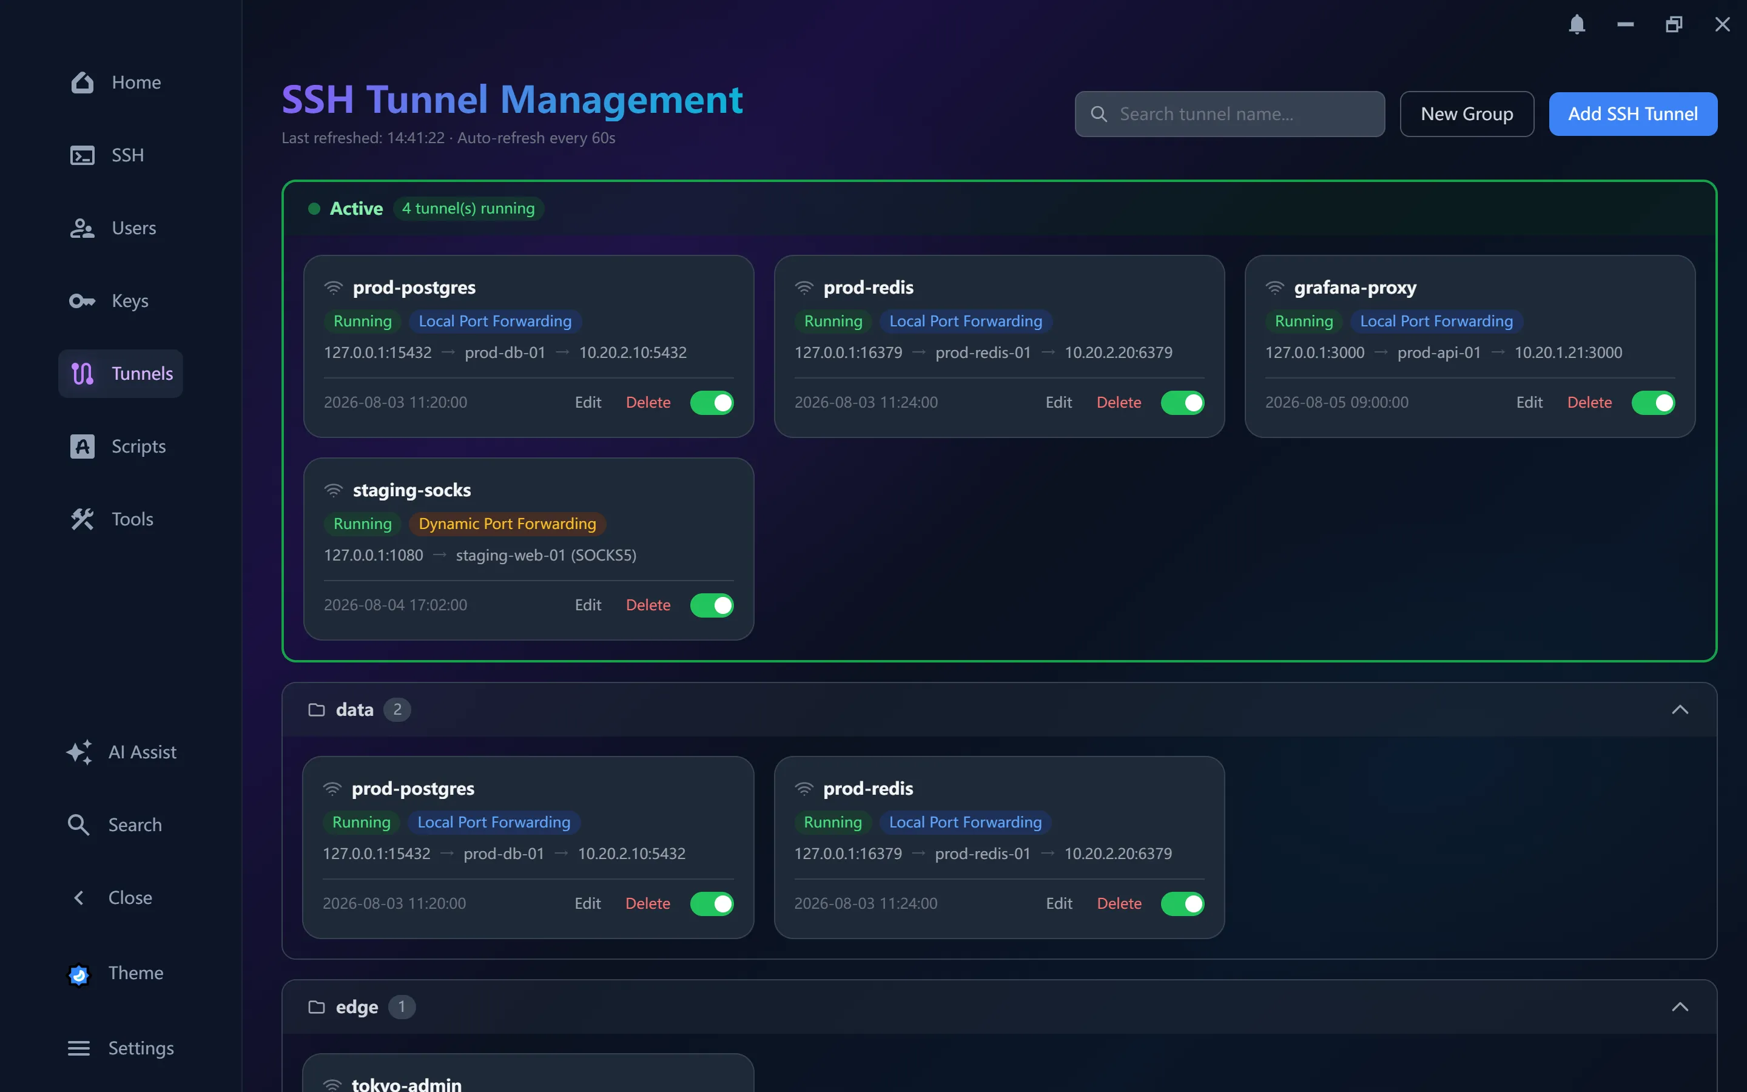The image size is (1747, 1092).
Task: Click 'Last refreshed: 14:41:22' status text
Action: tap(363, 138)
